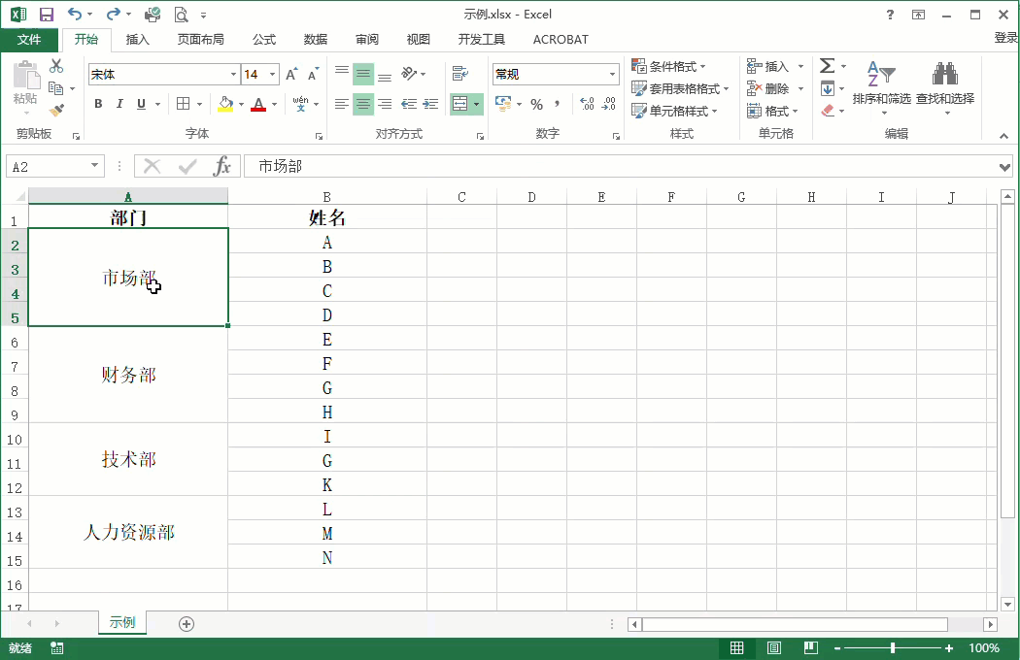Toggle underline formatting
Image resolution: width=1020 pixels, height=660 pixels.
[x=141, y=104]
